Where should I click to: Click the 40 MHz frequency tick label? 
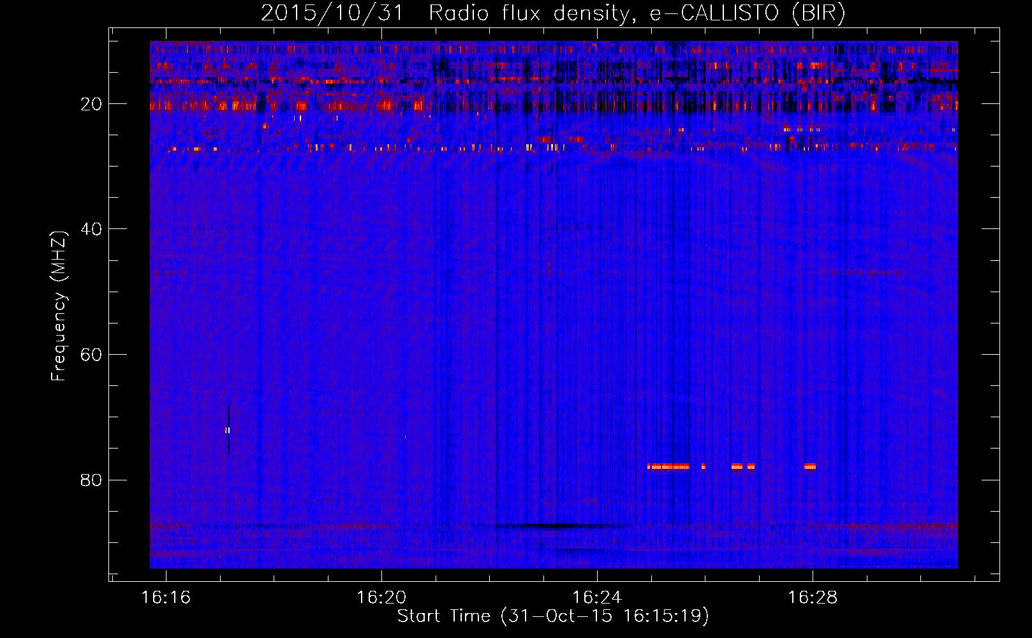tap(91, 229)
